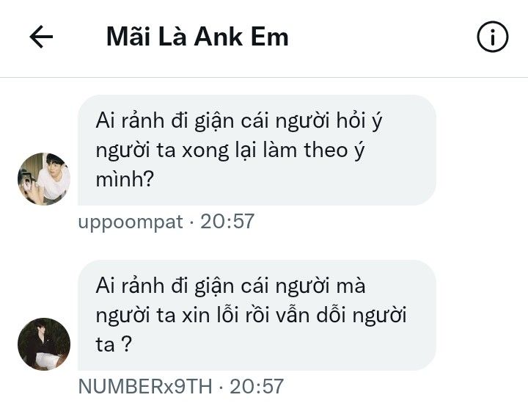The width and height of the screenshot is (528, 414).
Task: Click the 20:57 timestamp next to uppoompat
Action: [x=227, y=222]
